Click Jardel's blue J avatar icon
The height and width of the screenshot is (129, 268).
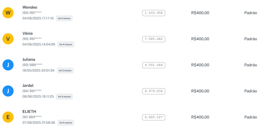pos(8,91)
